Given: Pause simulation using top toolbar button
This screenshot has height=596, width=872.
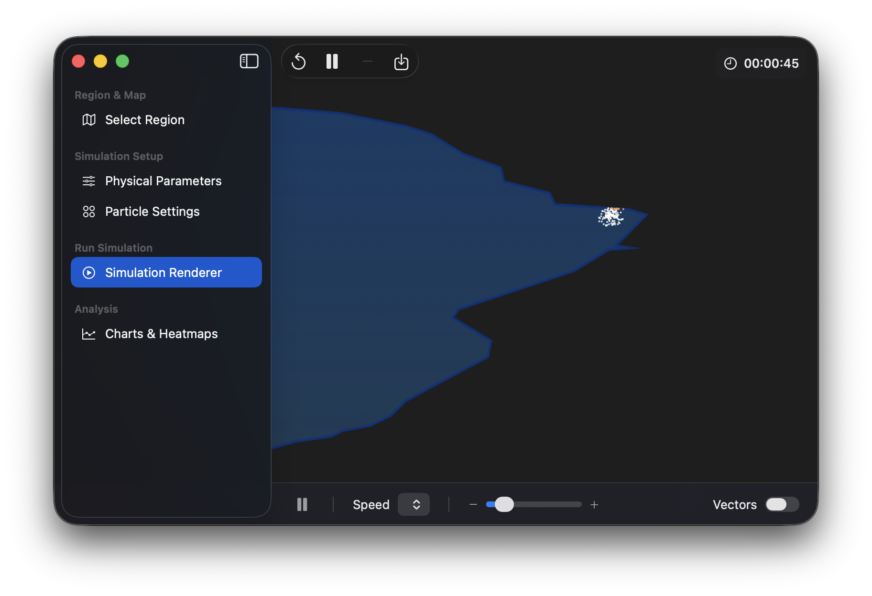Looking at the screenshot, I should (332, 62).
